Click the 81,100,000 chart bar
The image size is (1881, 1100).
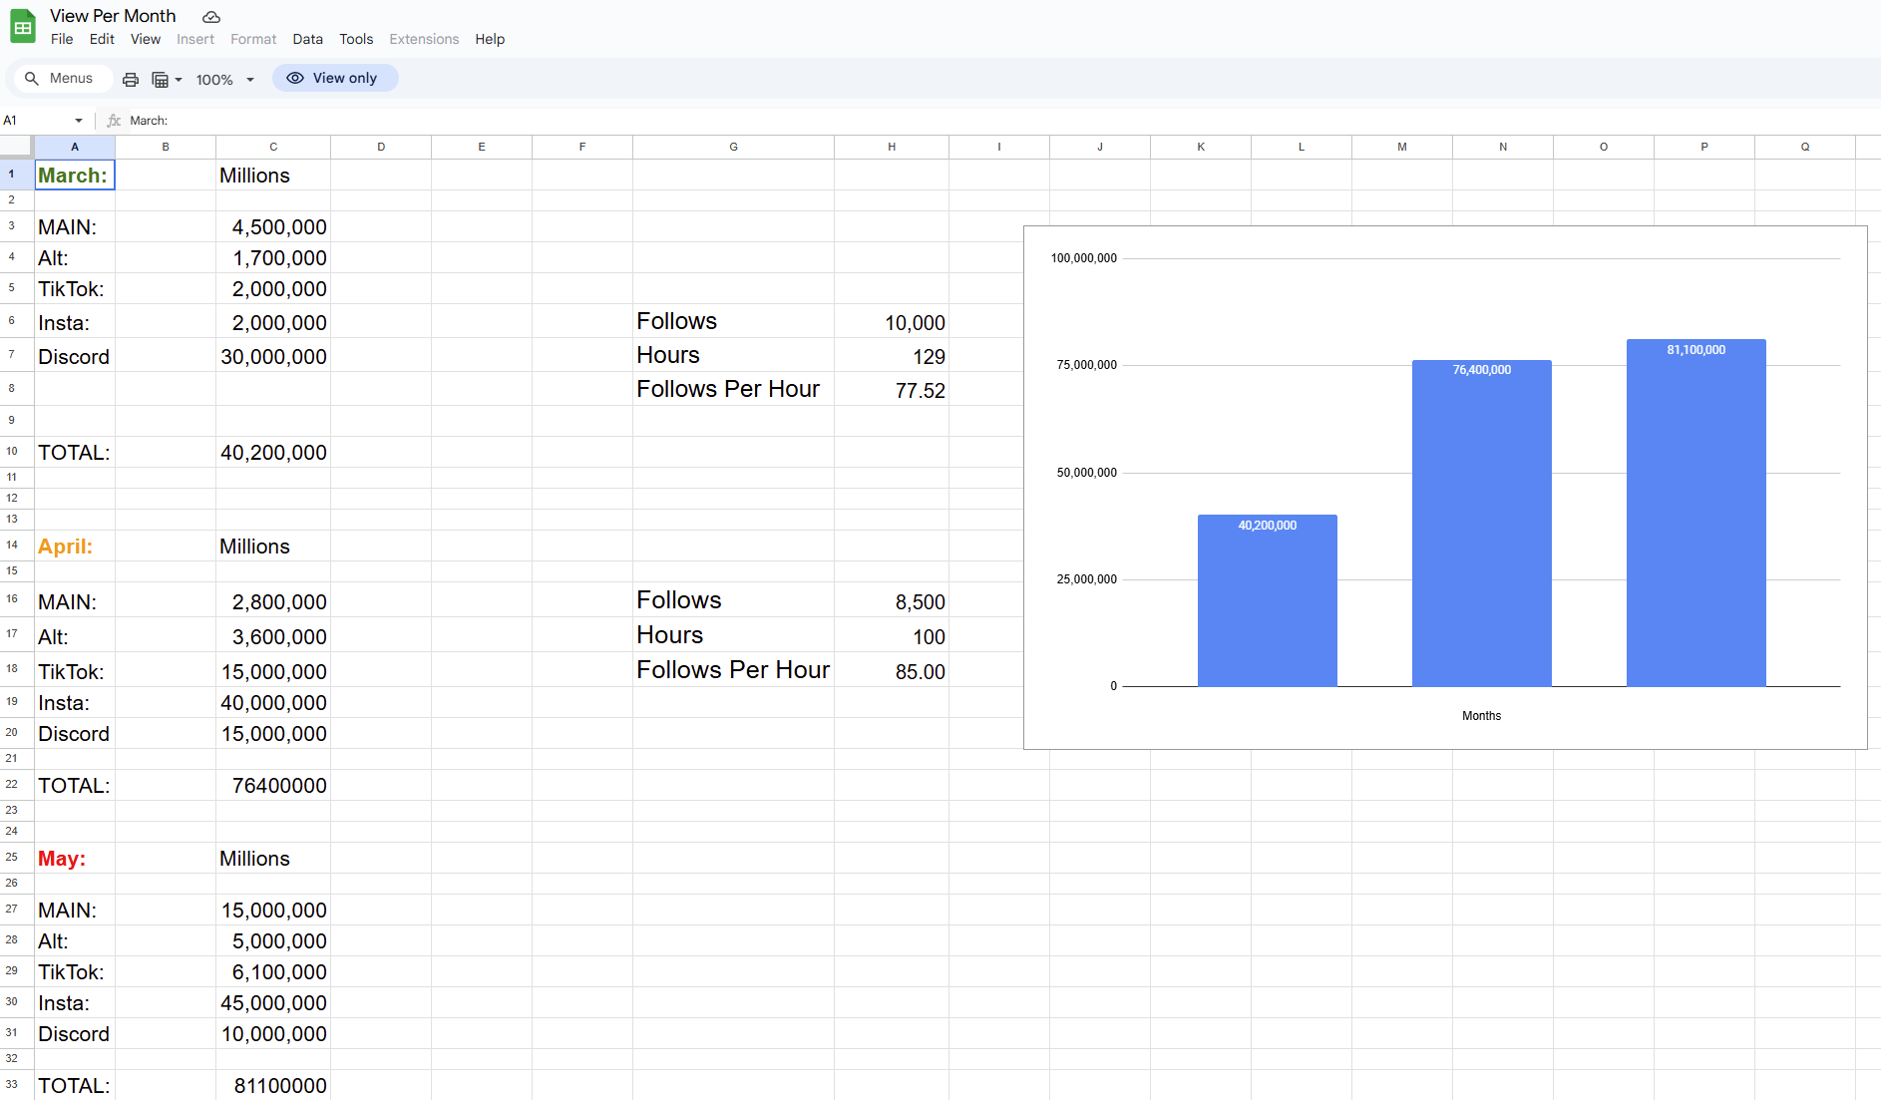click(1695, 513)
